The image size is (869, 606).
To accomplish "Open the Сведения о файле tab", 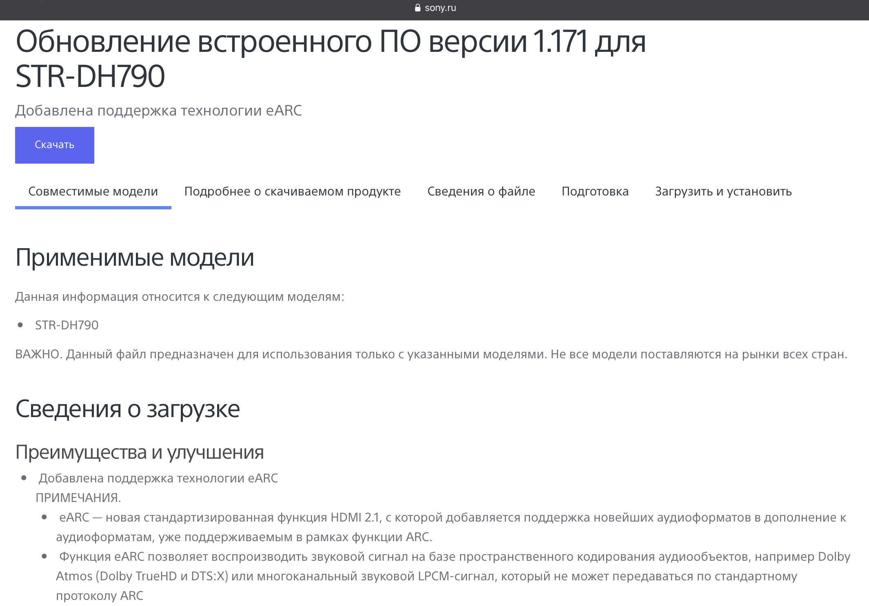I will [481, 191].
